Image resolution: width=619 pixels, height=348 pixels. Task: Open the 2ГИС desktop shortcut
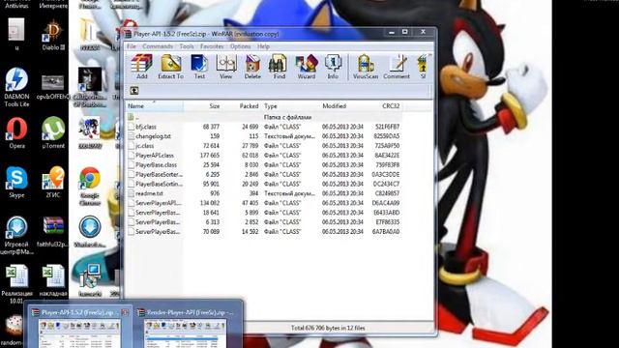coord(53,182)
